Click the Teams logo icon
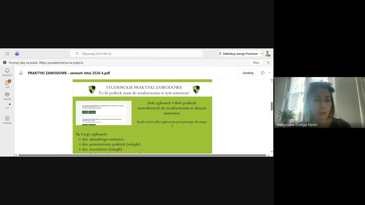The width and height of the screenshot is (365, 205). 17,54
